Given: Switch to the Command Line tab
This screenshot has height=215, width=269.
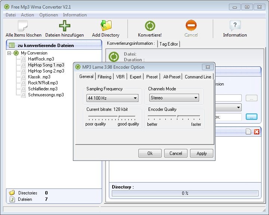Looking at the screenshot, I should pos(198,77).
